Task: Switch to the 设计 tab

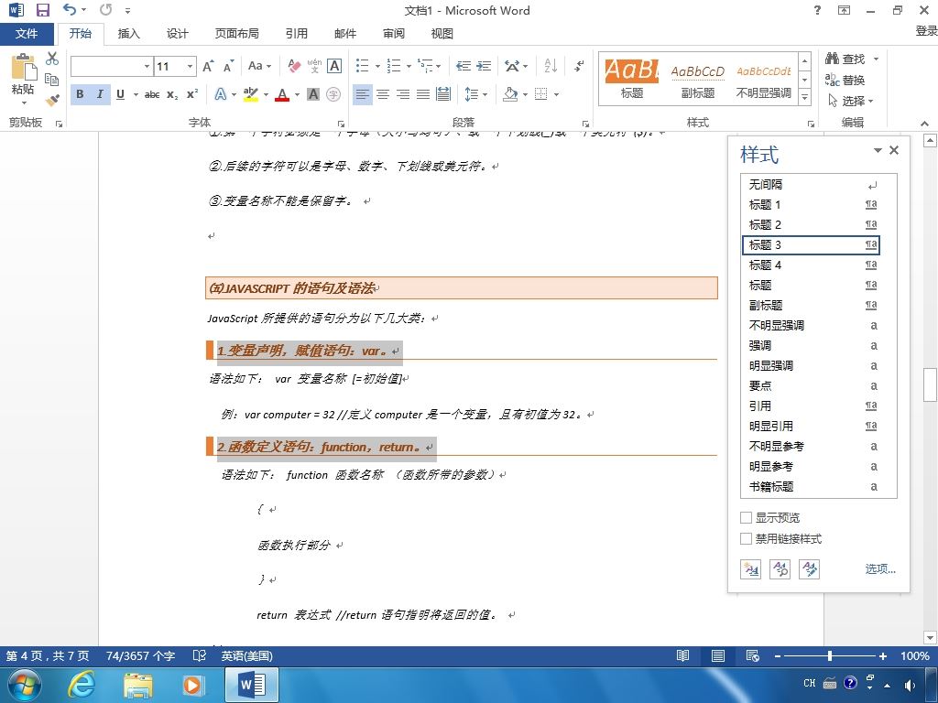Action: (x=177, y=34)
